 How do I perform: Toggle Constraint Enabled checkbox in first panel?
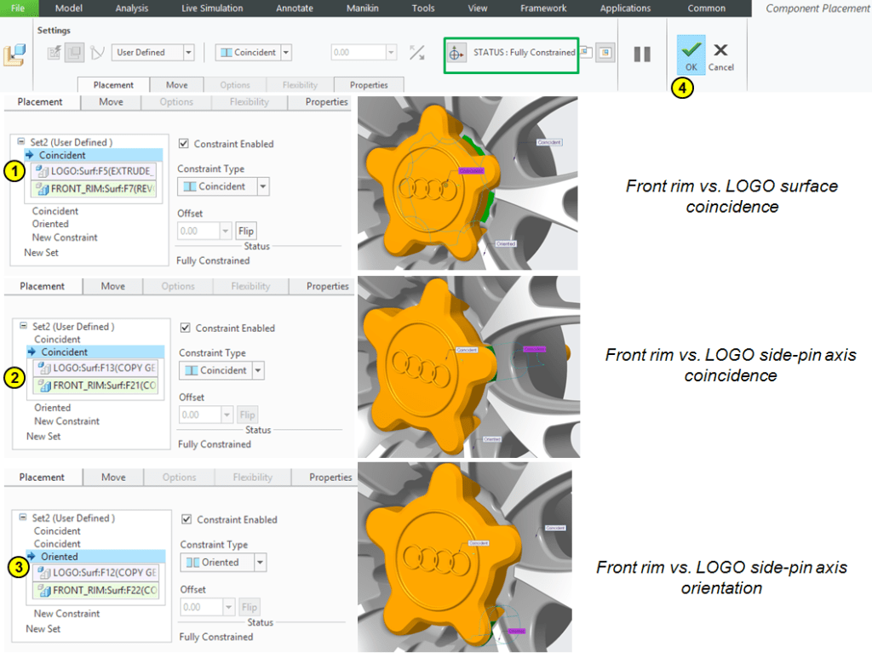tap(185, 144)
